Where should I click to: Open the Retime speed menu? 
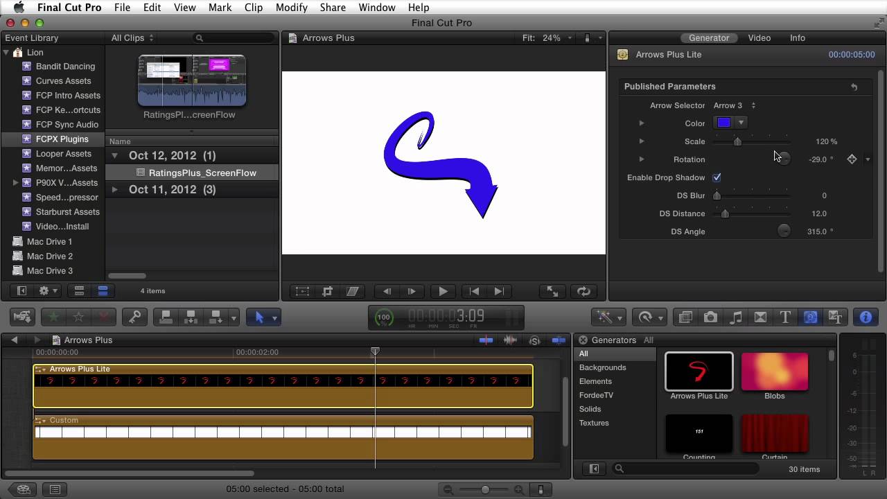650,317
